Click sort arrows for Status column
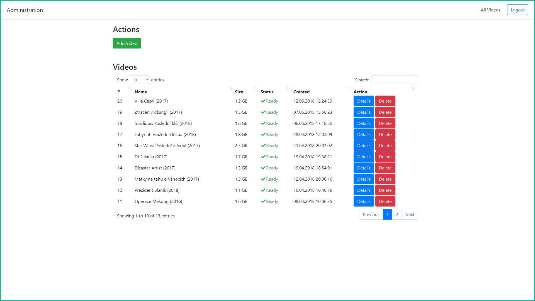Viewport: 535px width, 301px height. pos(289,88)
